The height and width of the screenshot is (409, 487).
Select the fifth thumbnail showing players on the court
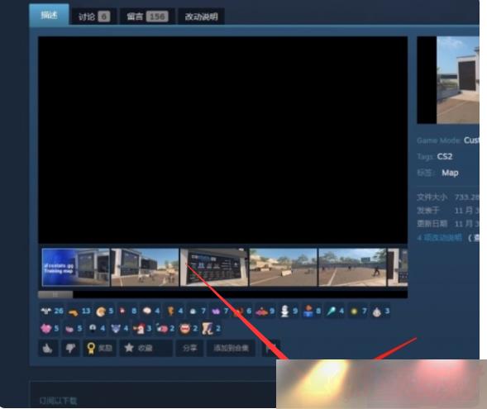coord(352,267)
